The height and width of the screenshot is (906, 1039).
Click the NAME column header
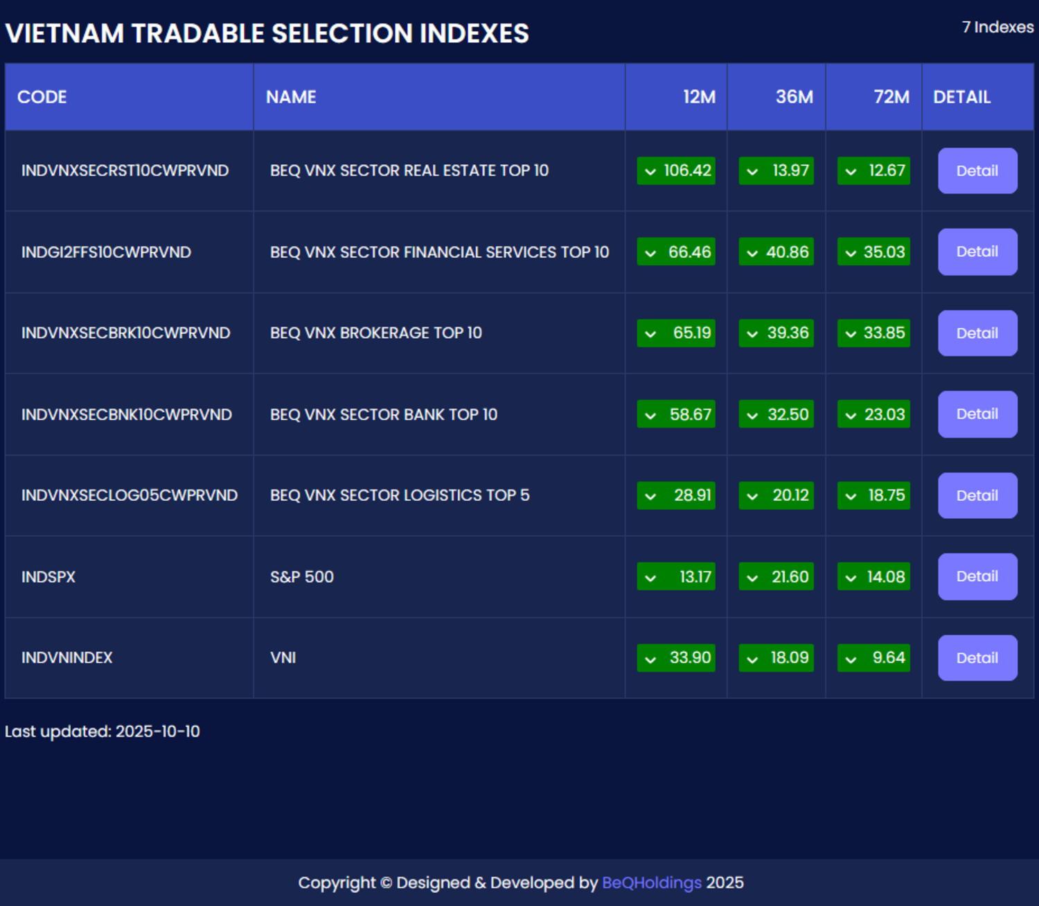(x=291, y=97)
